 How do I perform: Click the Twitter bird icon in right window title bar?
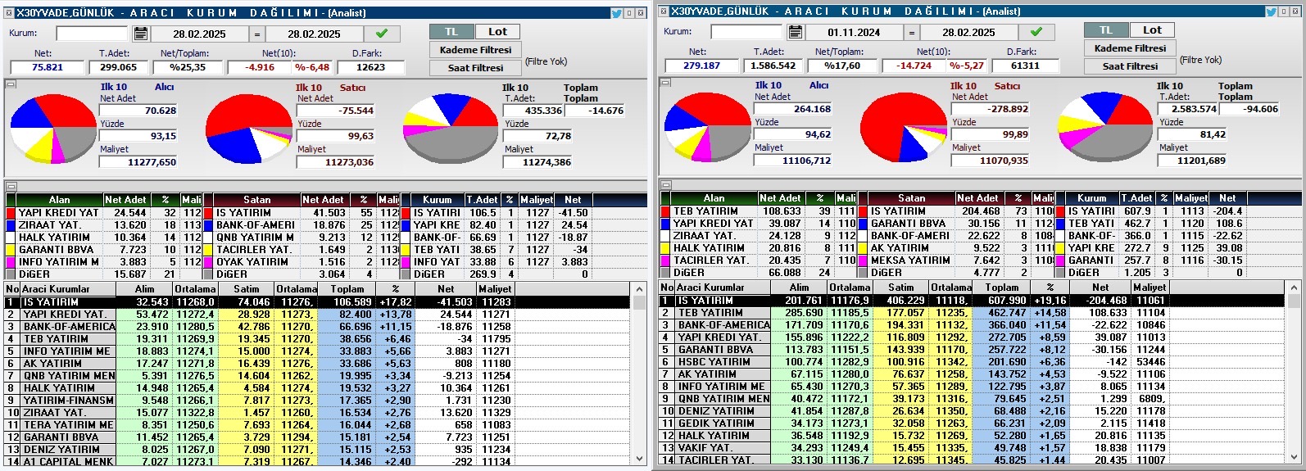coord(1271,11)
